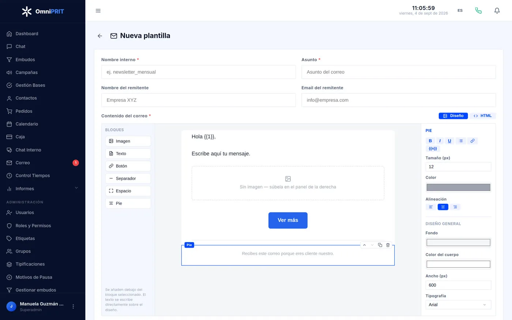512x320 pixels.
Task: Navigate to the Dashboard
Action: (x=42, y=34)
